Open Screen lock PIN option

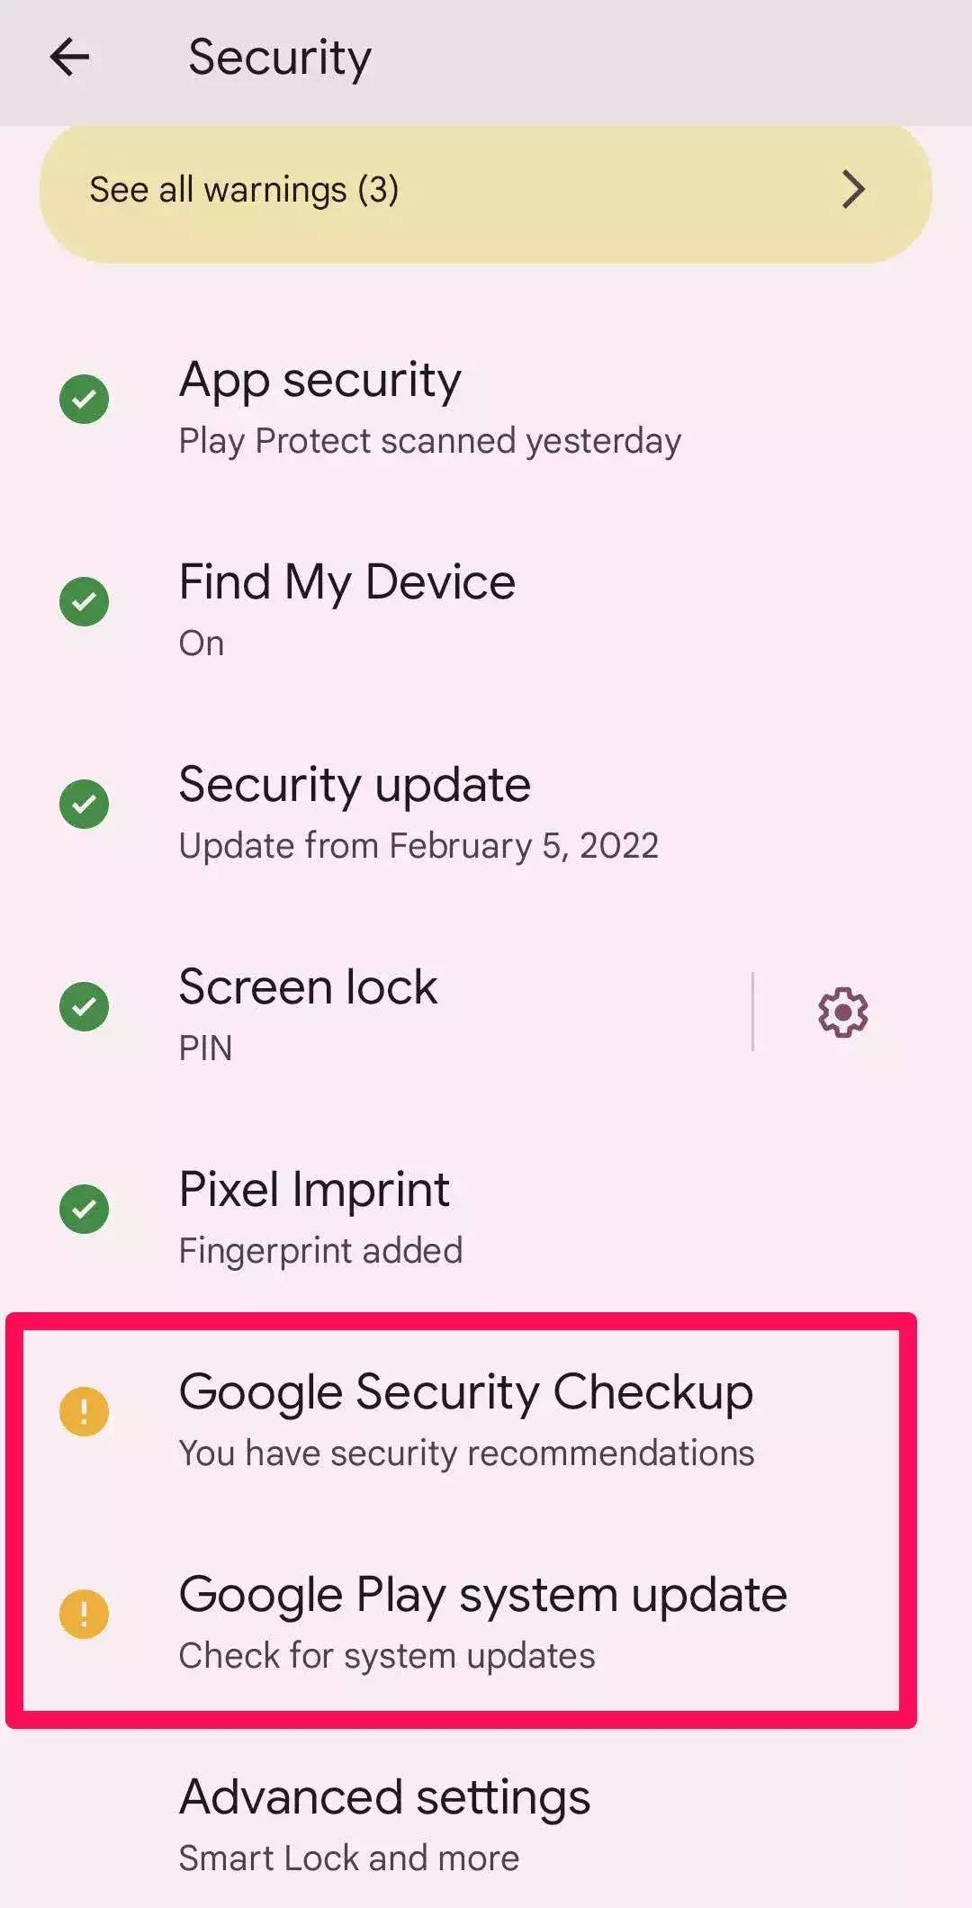point(378,1015)
